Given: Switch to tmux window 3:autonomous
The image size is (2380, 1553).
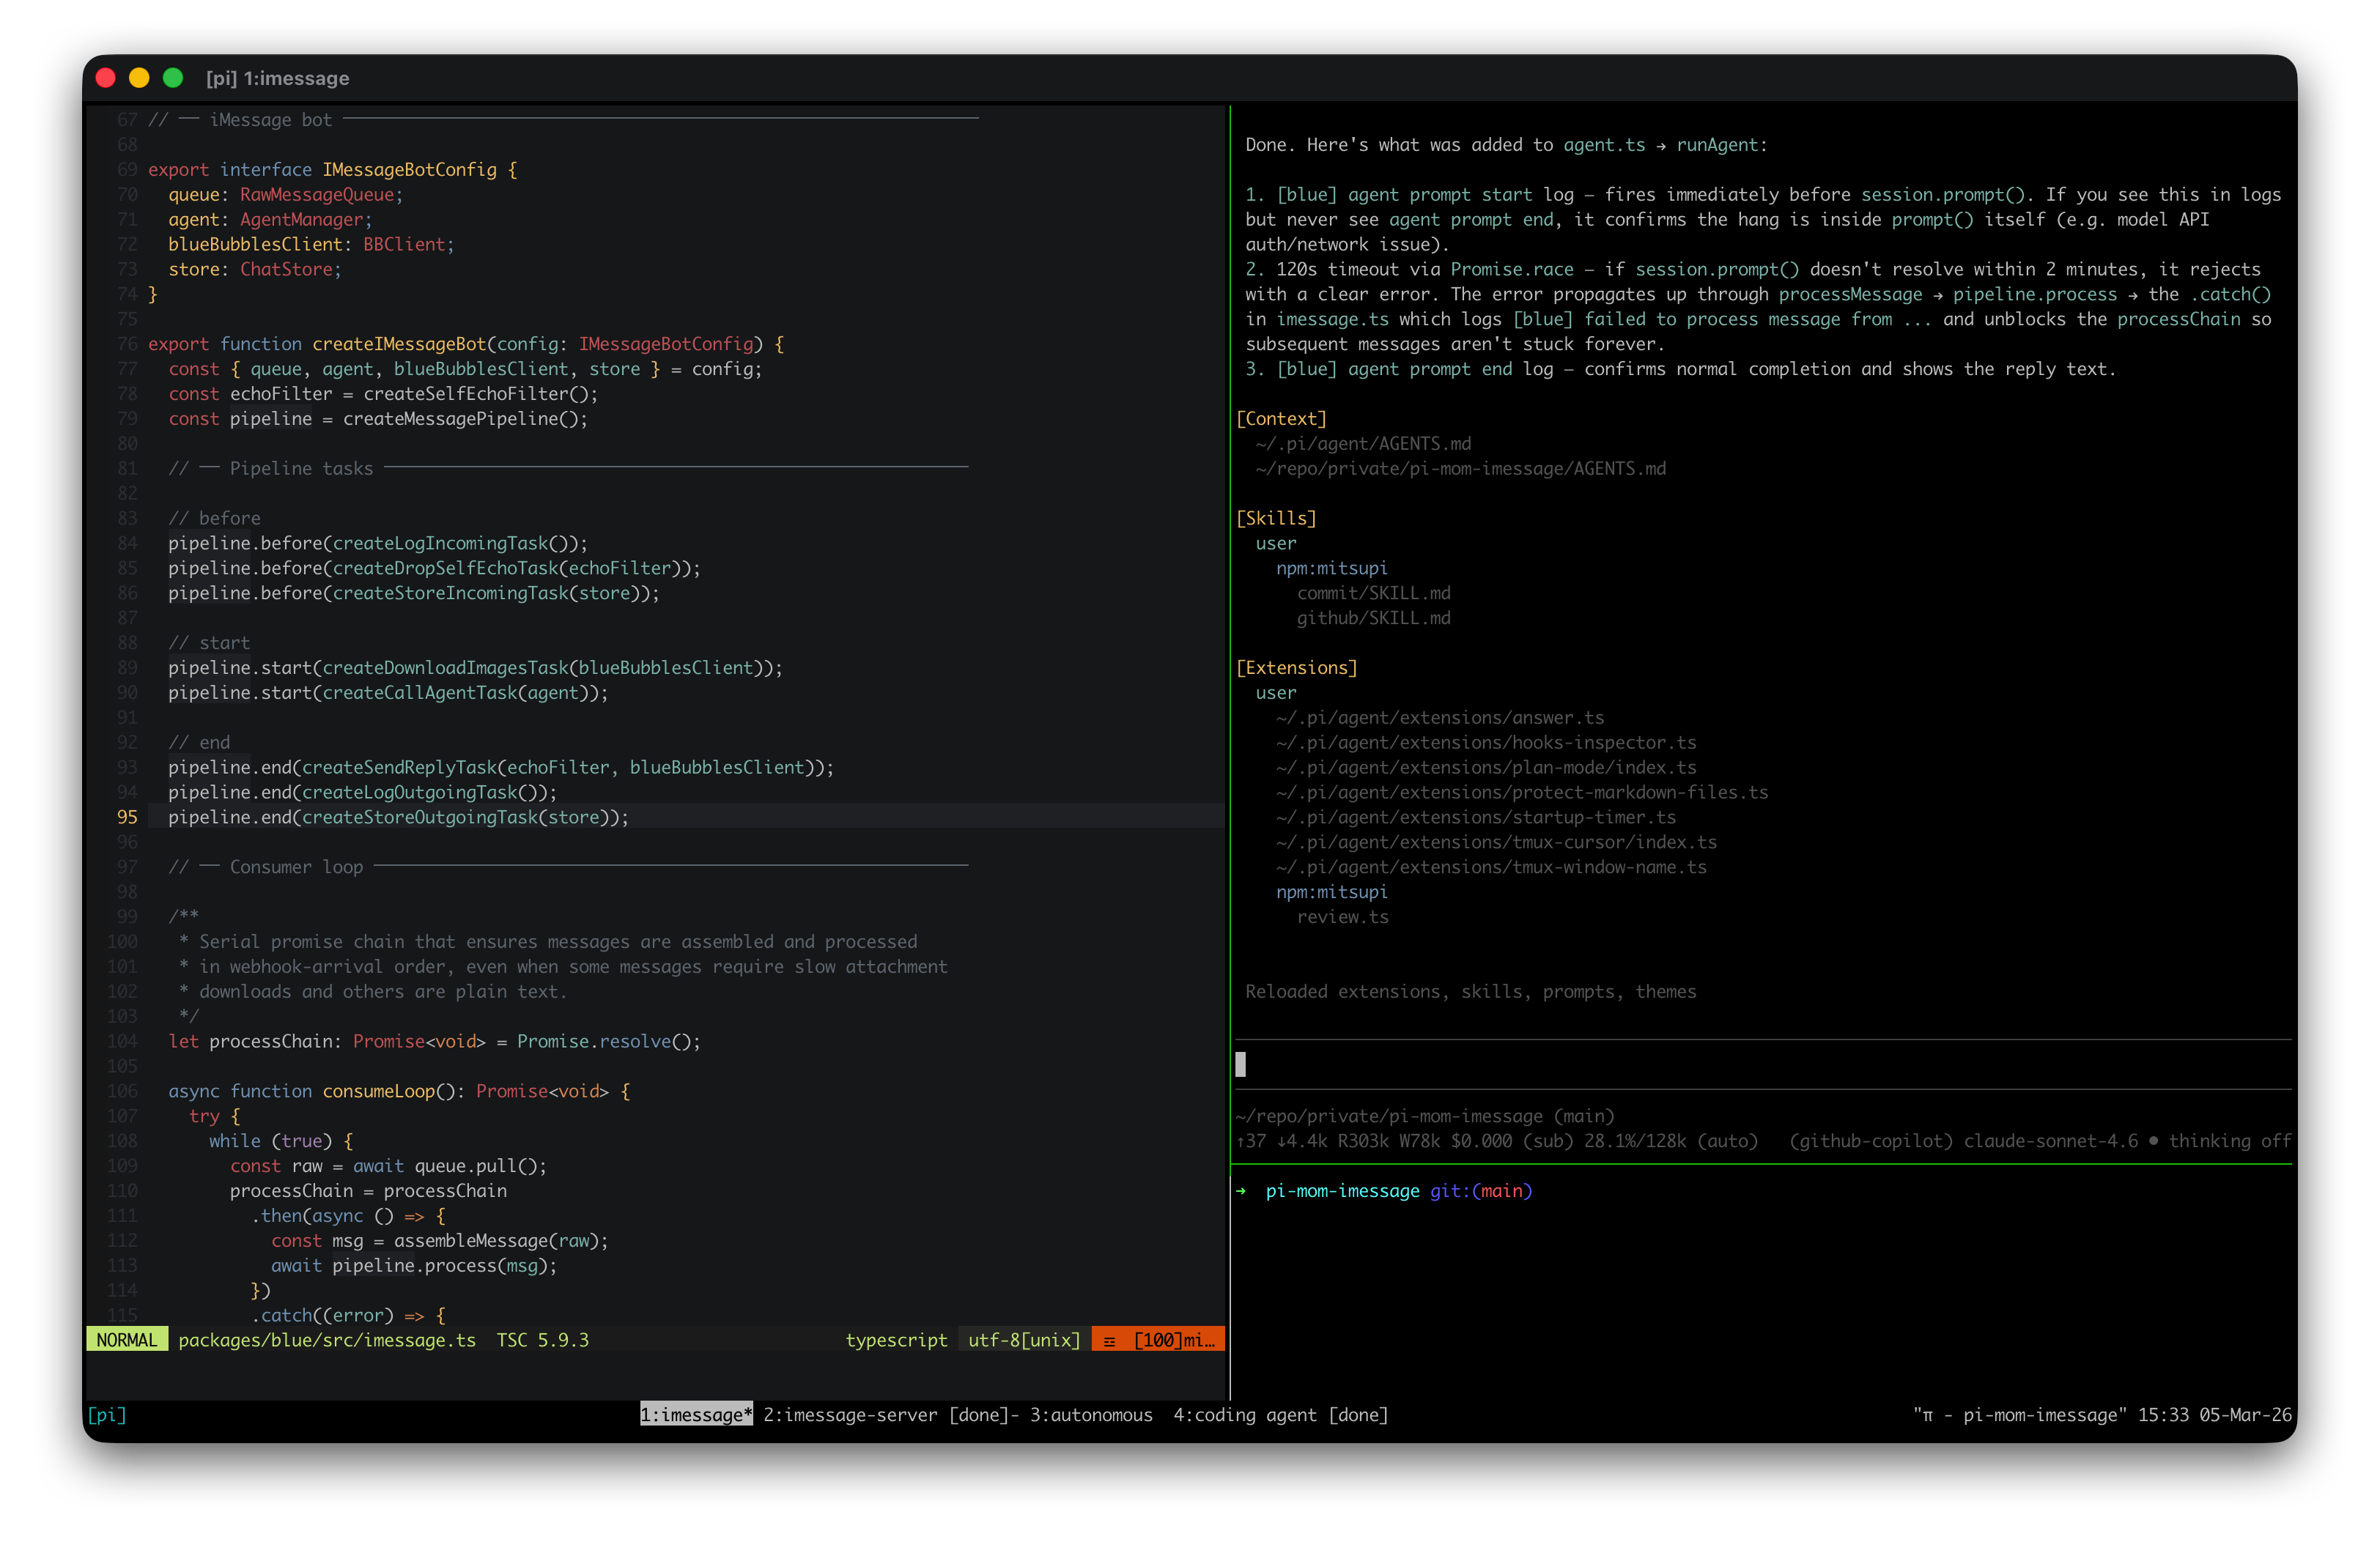Looking at the screenshot, I should coord(1091,1415).
